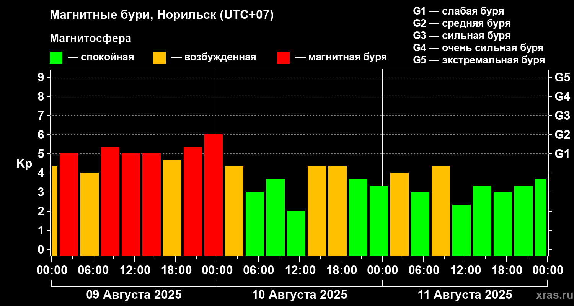
Task: Click the 'G5' label on the right axis
Action: [x=563, y=77]
